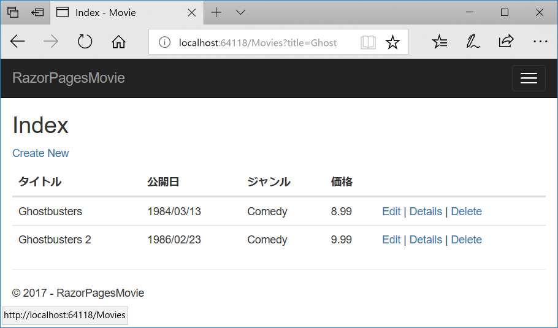Image resolution: width=558 pixels, height=328 pixels.
Task: Toggle reading view book icon
Action: click(368, 42)
